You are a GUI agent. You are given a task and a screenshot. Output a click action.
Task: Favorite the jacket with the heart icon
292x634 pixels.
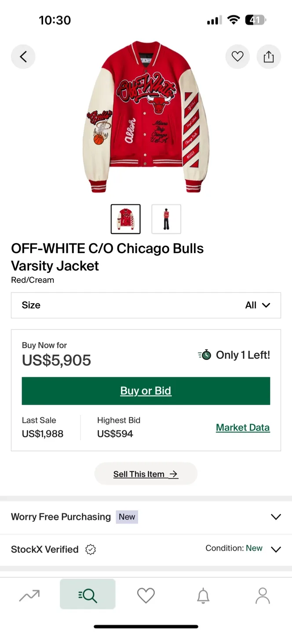pos(237,56)
